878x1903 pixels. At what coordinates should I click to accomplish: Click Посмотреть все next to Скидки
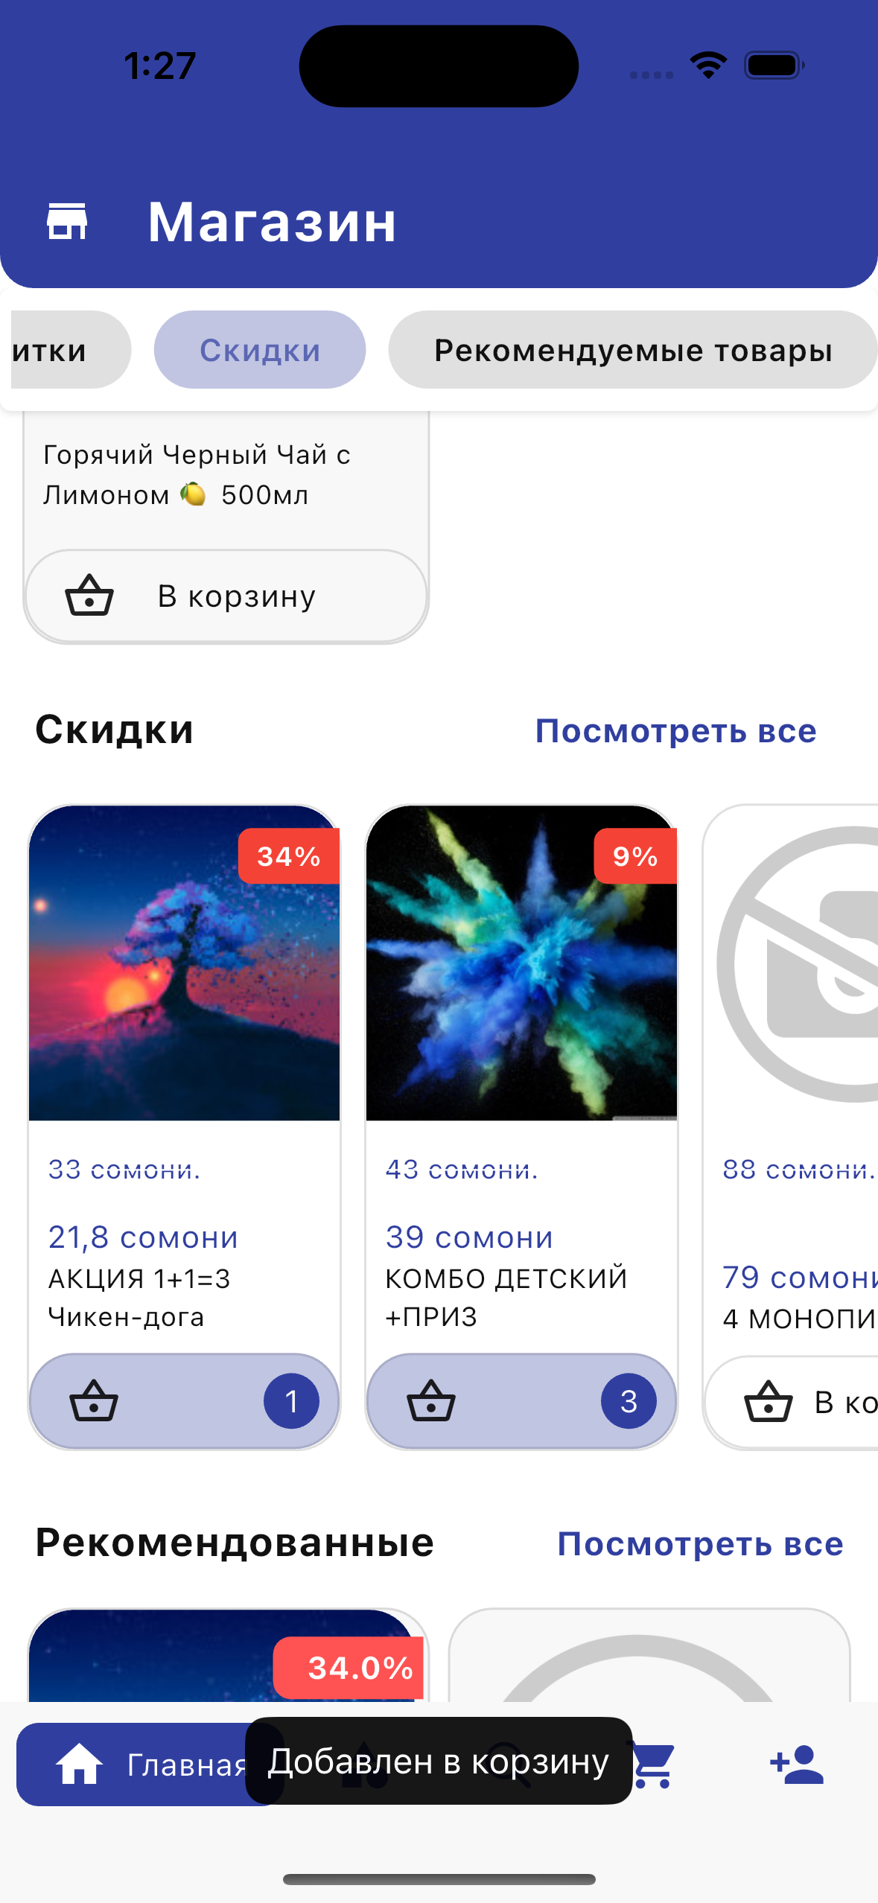pyautogui.click(x=676, y=731)
